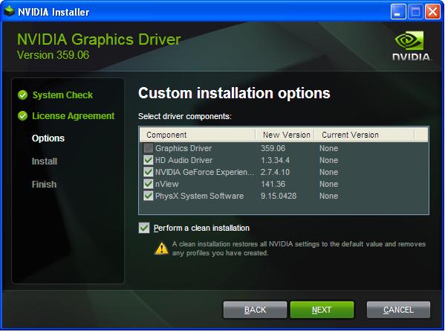This screenshot has height=332, width=445.
Task: Uncheck PhysX System Software checkbox
Action: (148, 196)
